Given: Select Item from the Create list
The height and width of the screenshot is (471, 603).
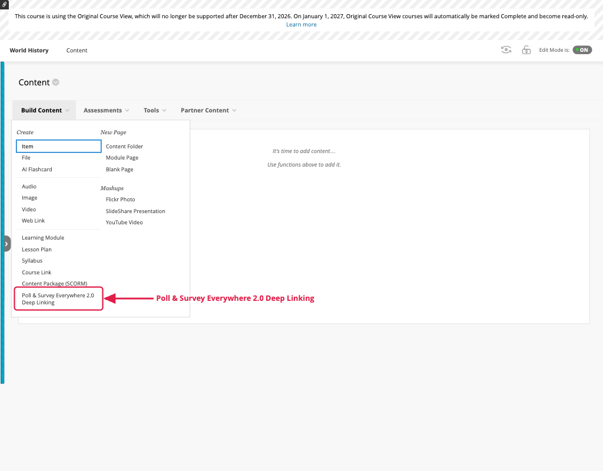Looking at the screenshot, I should pyautogui.click(x=58, y=146).
